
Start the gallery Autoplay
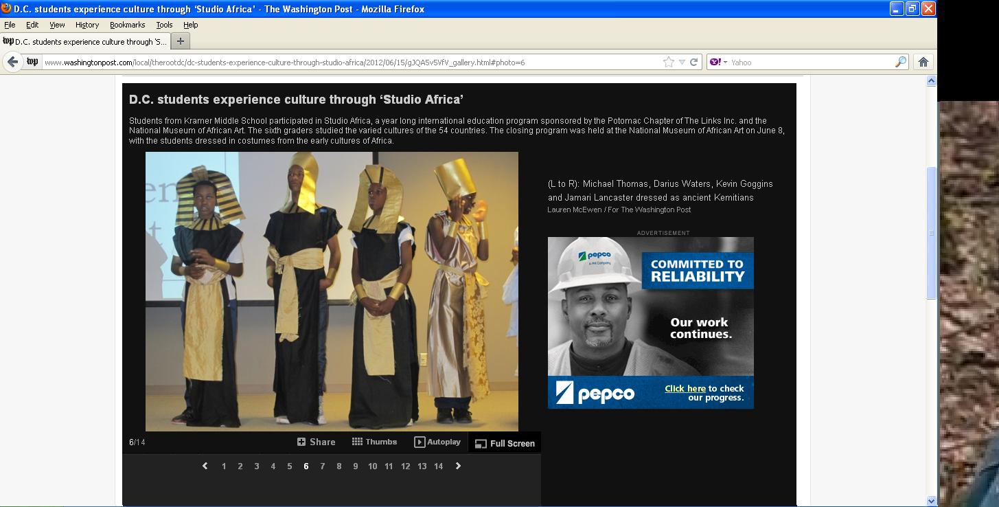(437, 442)
